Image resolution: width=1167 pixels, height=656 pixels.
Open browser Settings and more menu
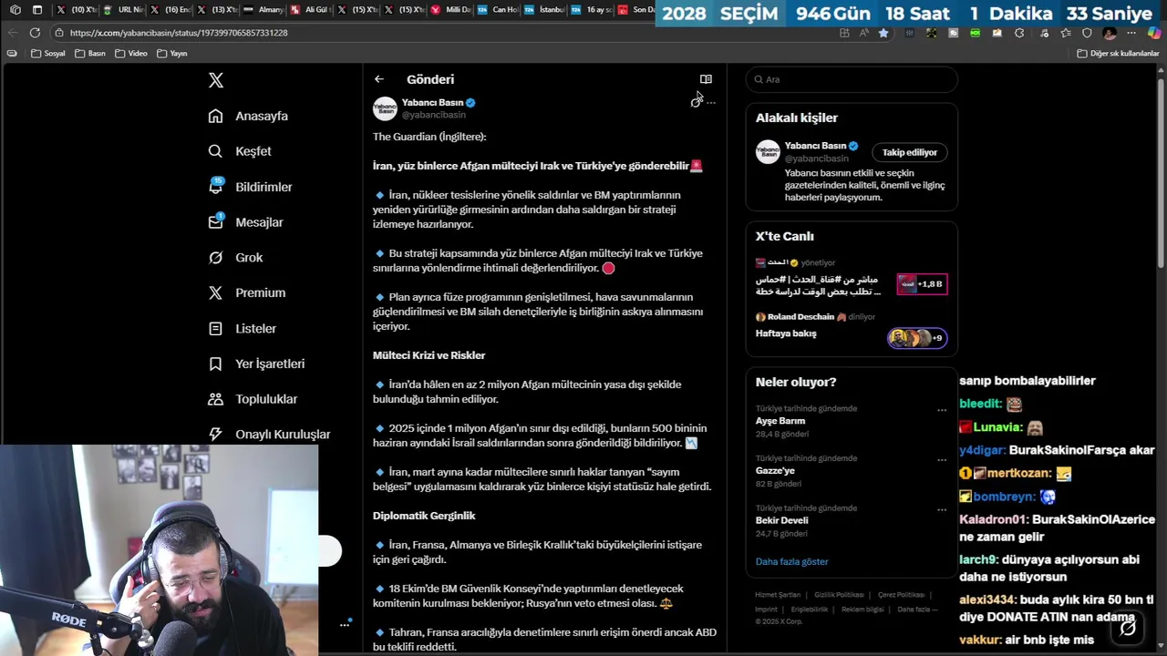click(x=1132, y=33)
